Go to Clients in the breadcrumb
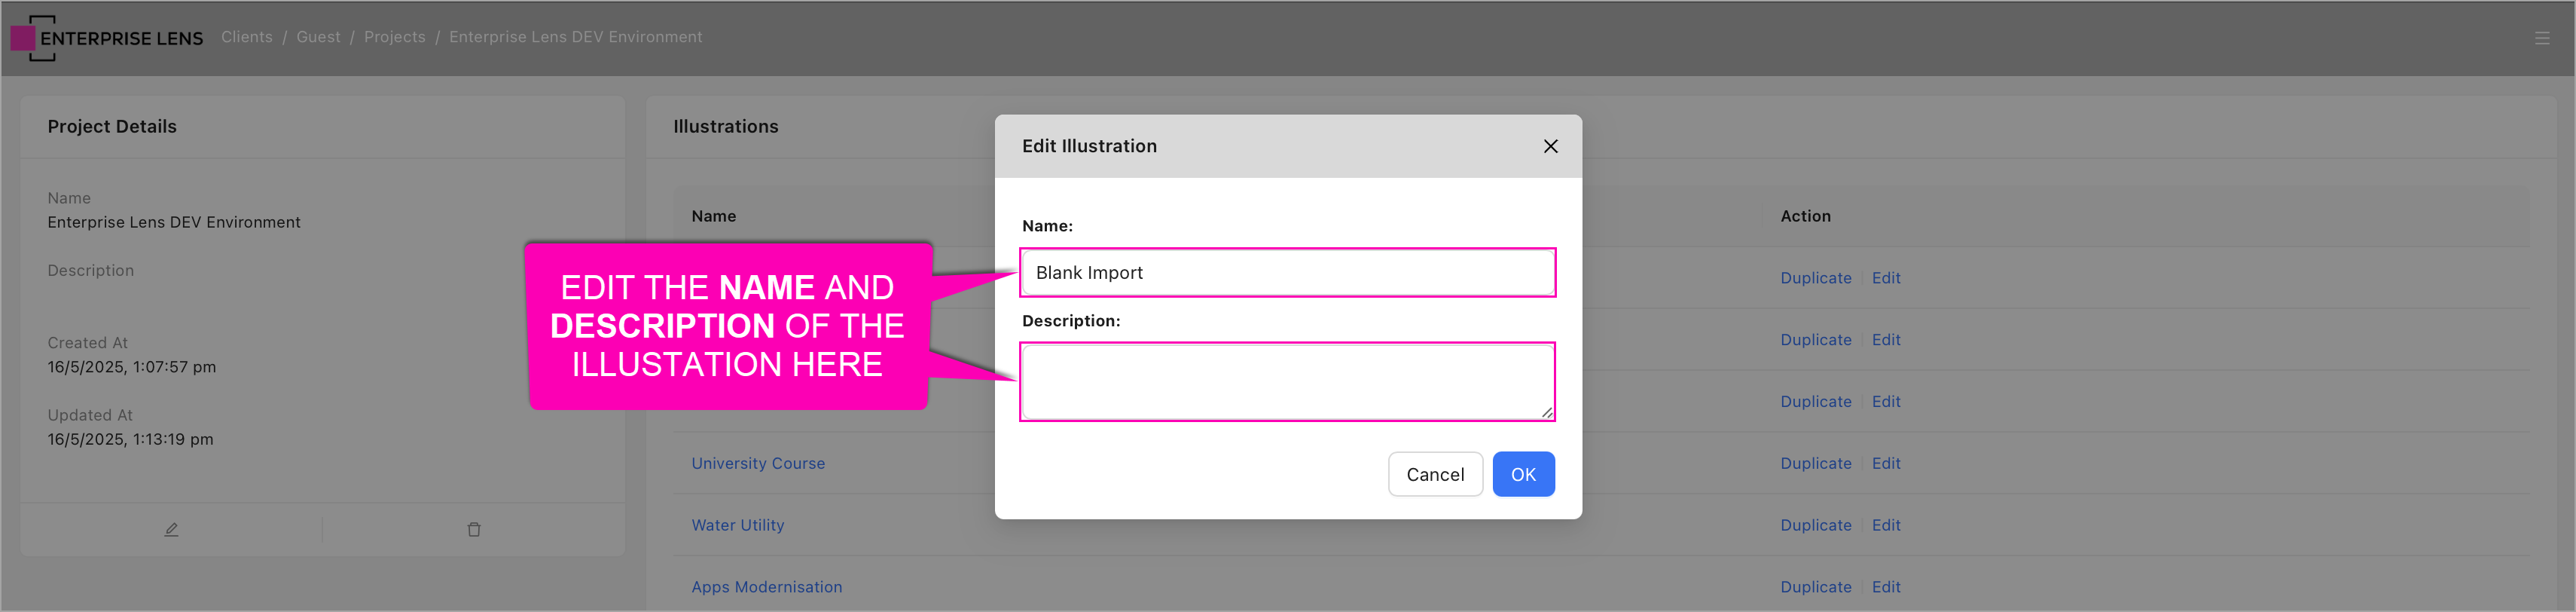Screen dimensions: 2576x612 (246, 37)
